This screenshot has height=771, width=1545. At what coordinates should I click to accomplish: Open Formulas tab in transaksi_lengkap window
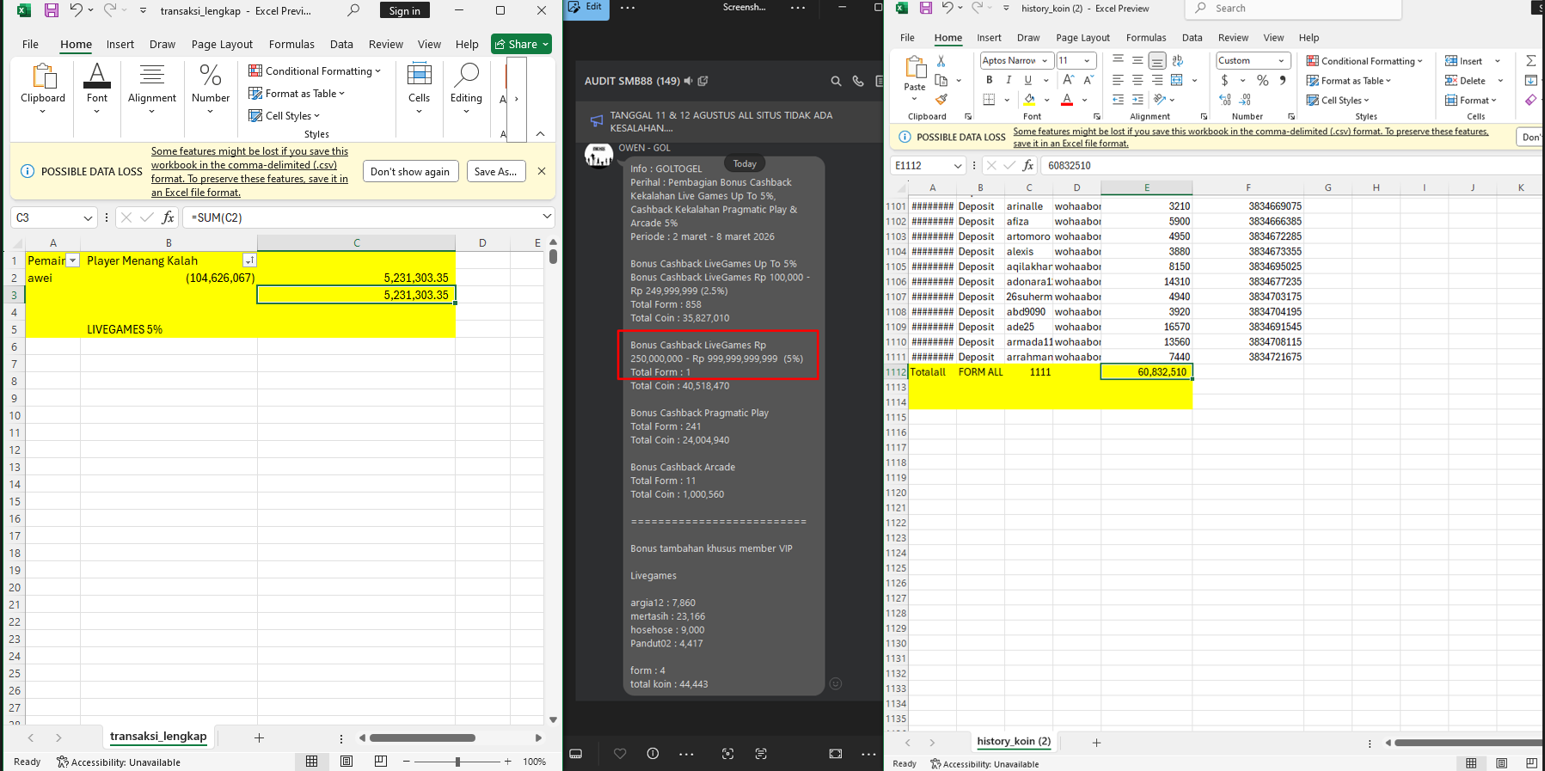291,45
